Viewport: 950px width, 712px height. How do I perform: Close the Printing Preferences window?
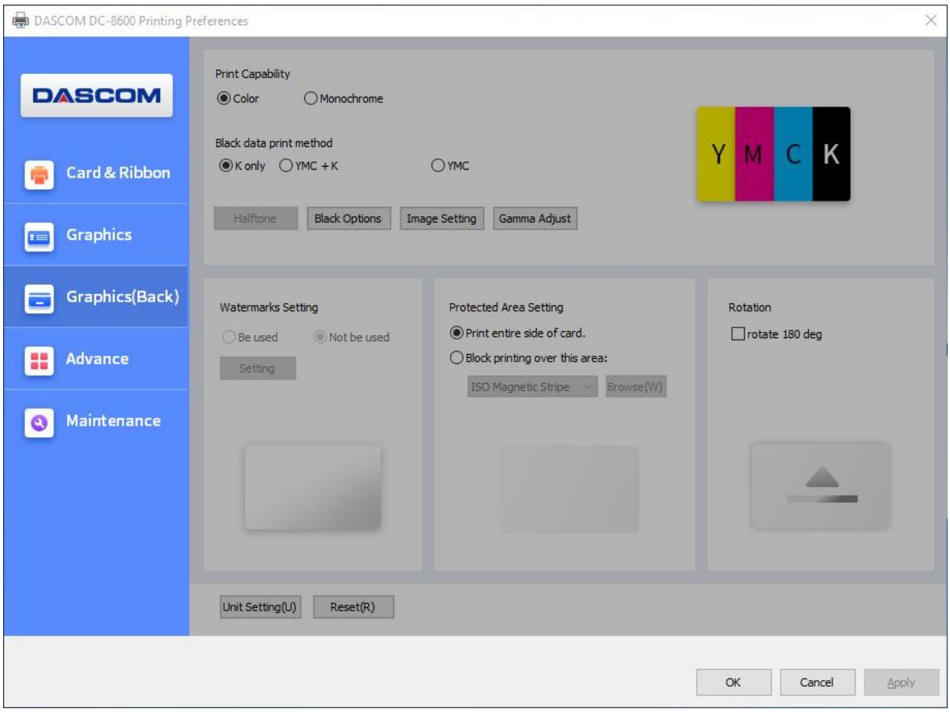click(931, 21)
